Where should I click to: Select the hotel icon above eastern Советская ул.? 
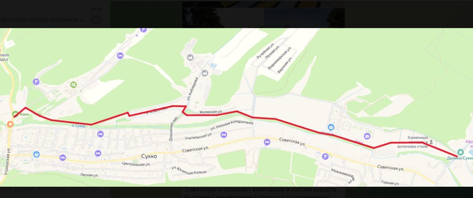(267, 142)
